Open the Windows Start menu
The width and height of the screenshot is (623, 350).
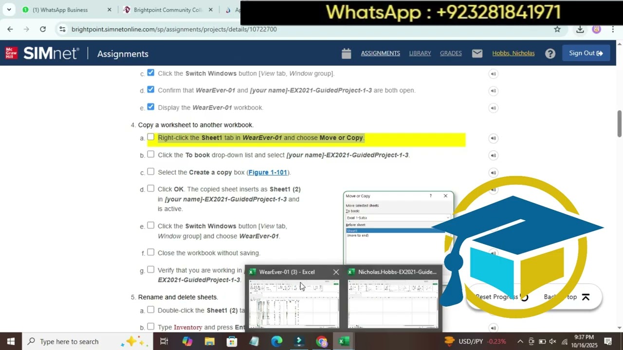[x=11, y=341]
